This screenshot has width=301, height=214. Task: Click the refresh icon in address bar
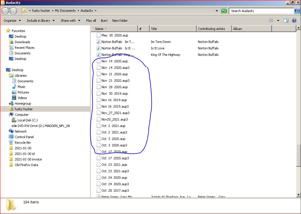pyautogui.click(x=224, y=11)
